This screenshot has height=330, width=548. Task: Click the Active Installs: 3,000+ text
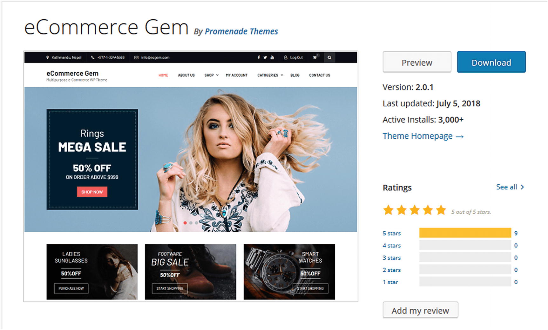tap(423, 120)
